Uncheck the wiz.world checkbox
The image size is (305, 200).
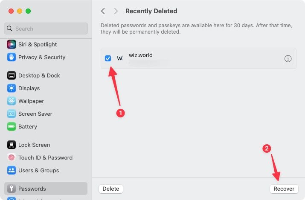pyautogui.click(x=108, y=58)
